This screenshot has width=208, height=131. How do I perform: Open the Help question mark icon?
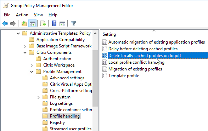coord(54,23)
